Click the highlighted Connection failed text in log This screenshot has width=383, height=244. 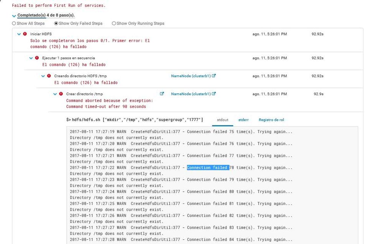pyautogui.click(x=207, y=168)
